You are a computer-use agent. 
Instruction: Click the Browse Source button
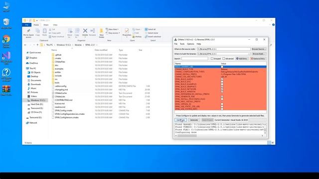(258, 49)
